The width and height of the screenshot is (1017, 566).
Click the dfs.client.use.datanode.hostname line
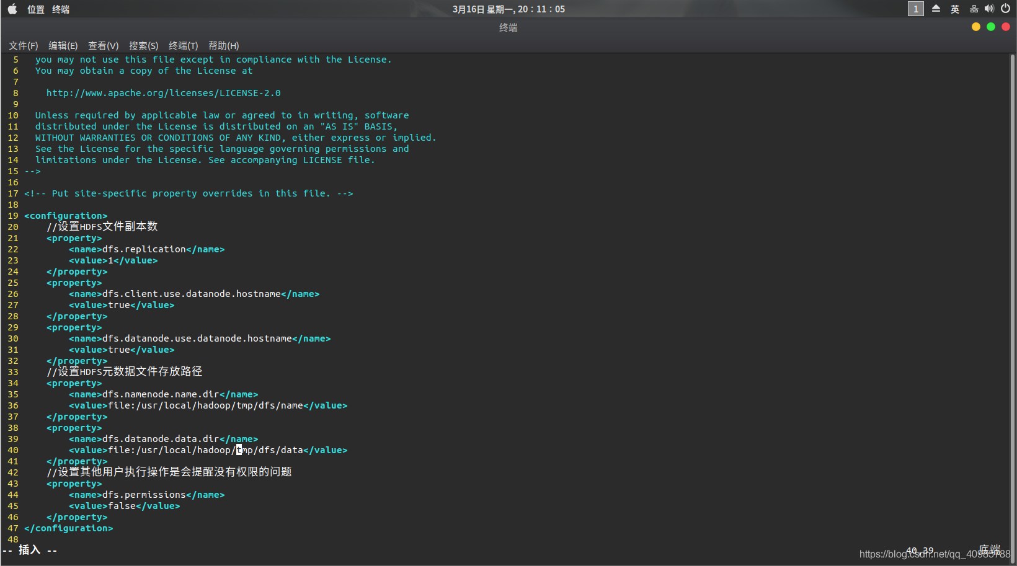tap(194, 294)
